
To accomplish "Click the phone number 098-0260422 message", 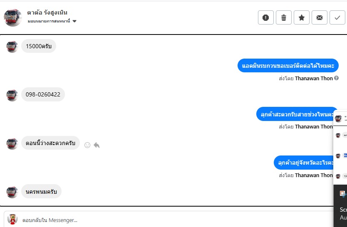I will coord(43,94).
